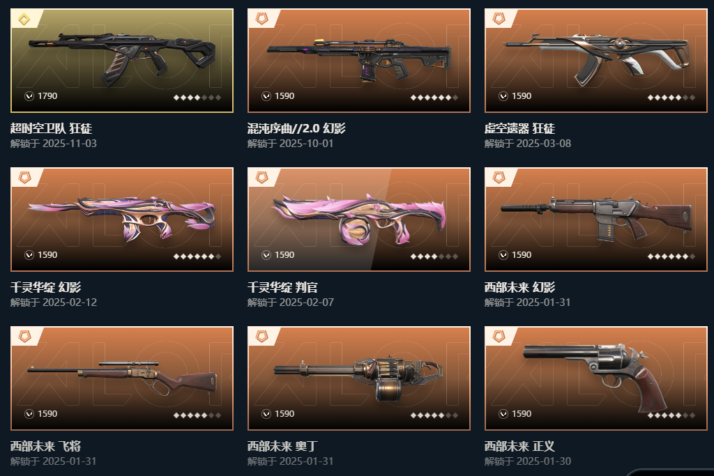714x476 pixels.
Task: Click the gold tier badge on 超时空卫队 狂徒
Action: [x=24, y=19]
